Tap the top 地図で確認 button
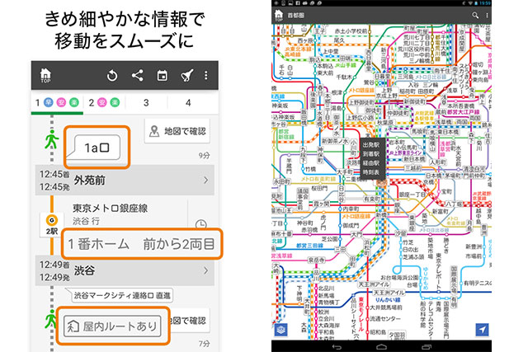528x352 pixels. coord(177,131)
